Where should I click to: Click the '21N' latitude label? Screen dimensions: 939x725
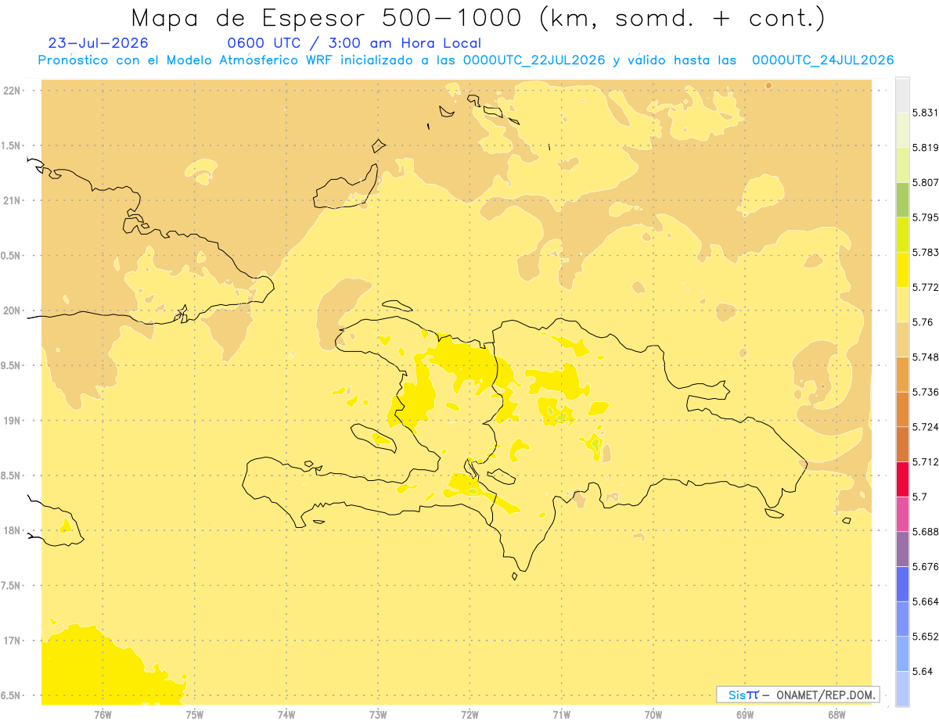13,201
